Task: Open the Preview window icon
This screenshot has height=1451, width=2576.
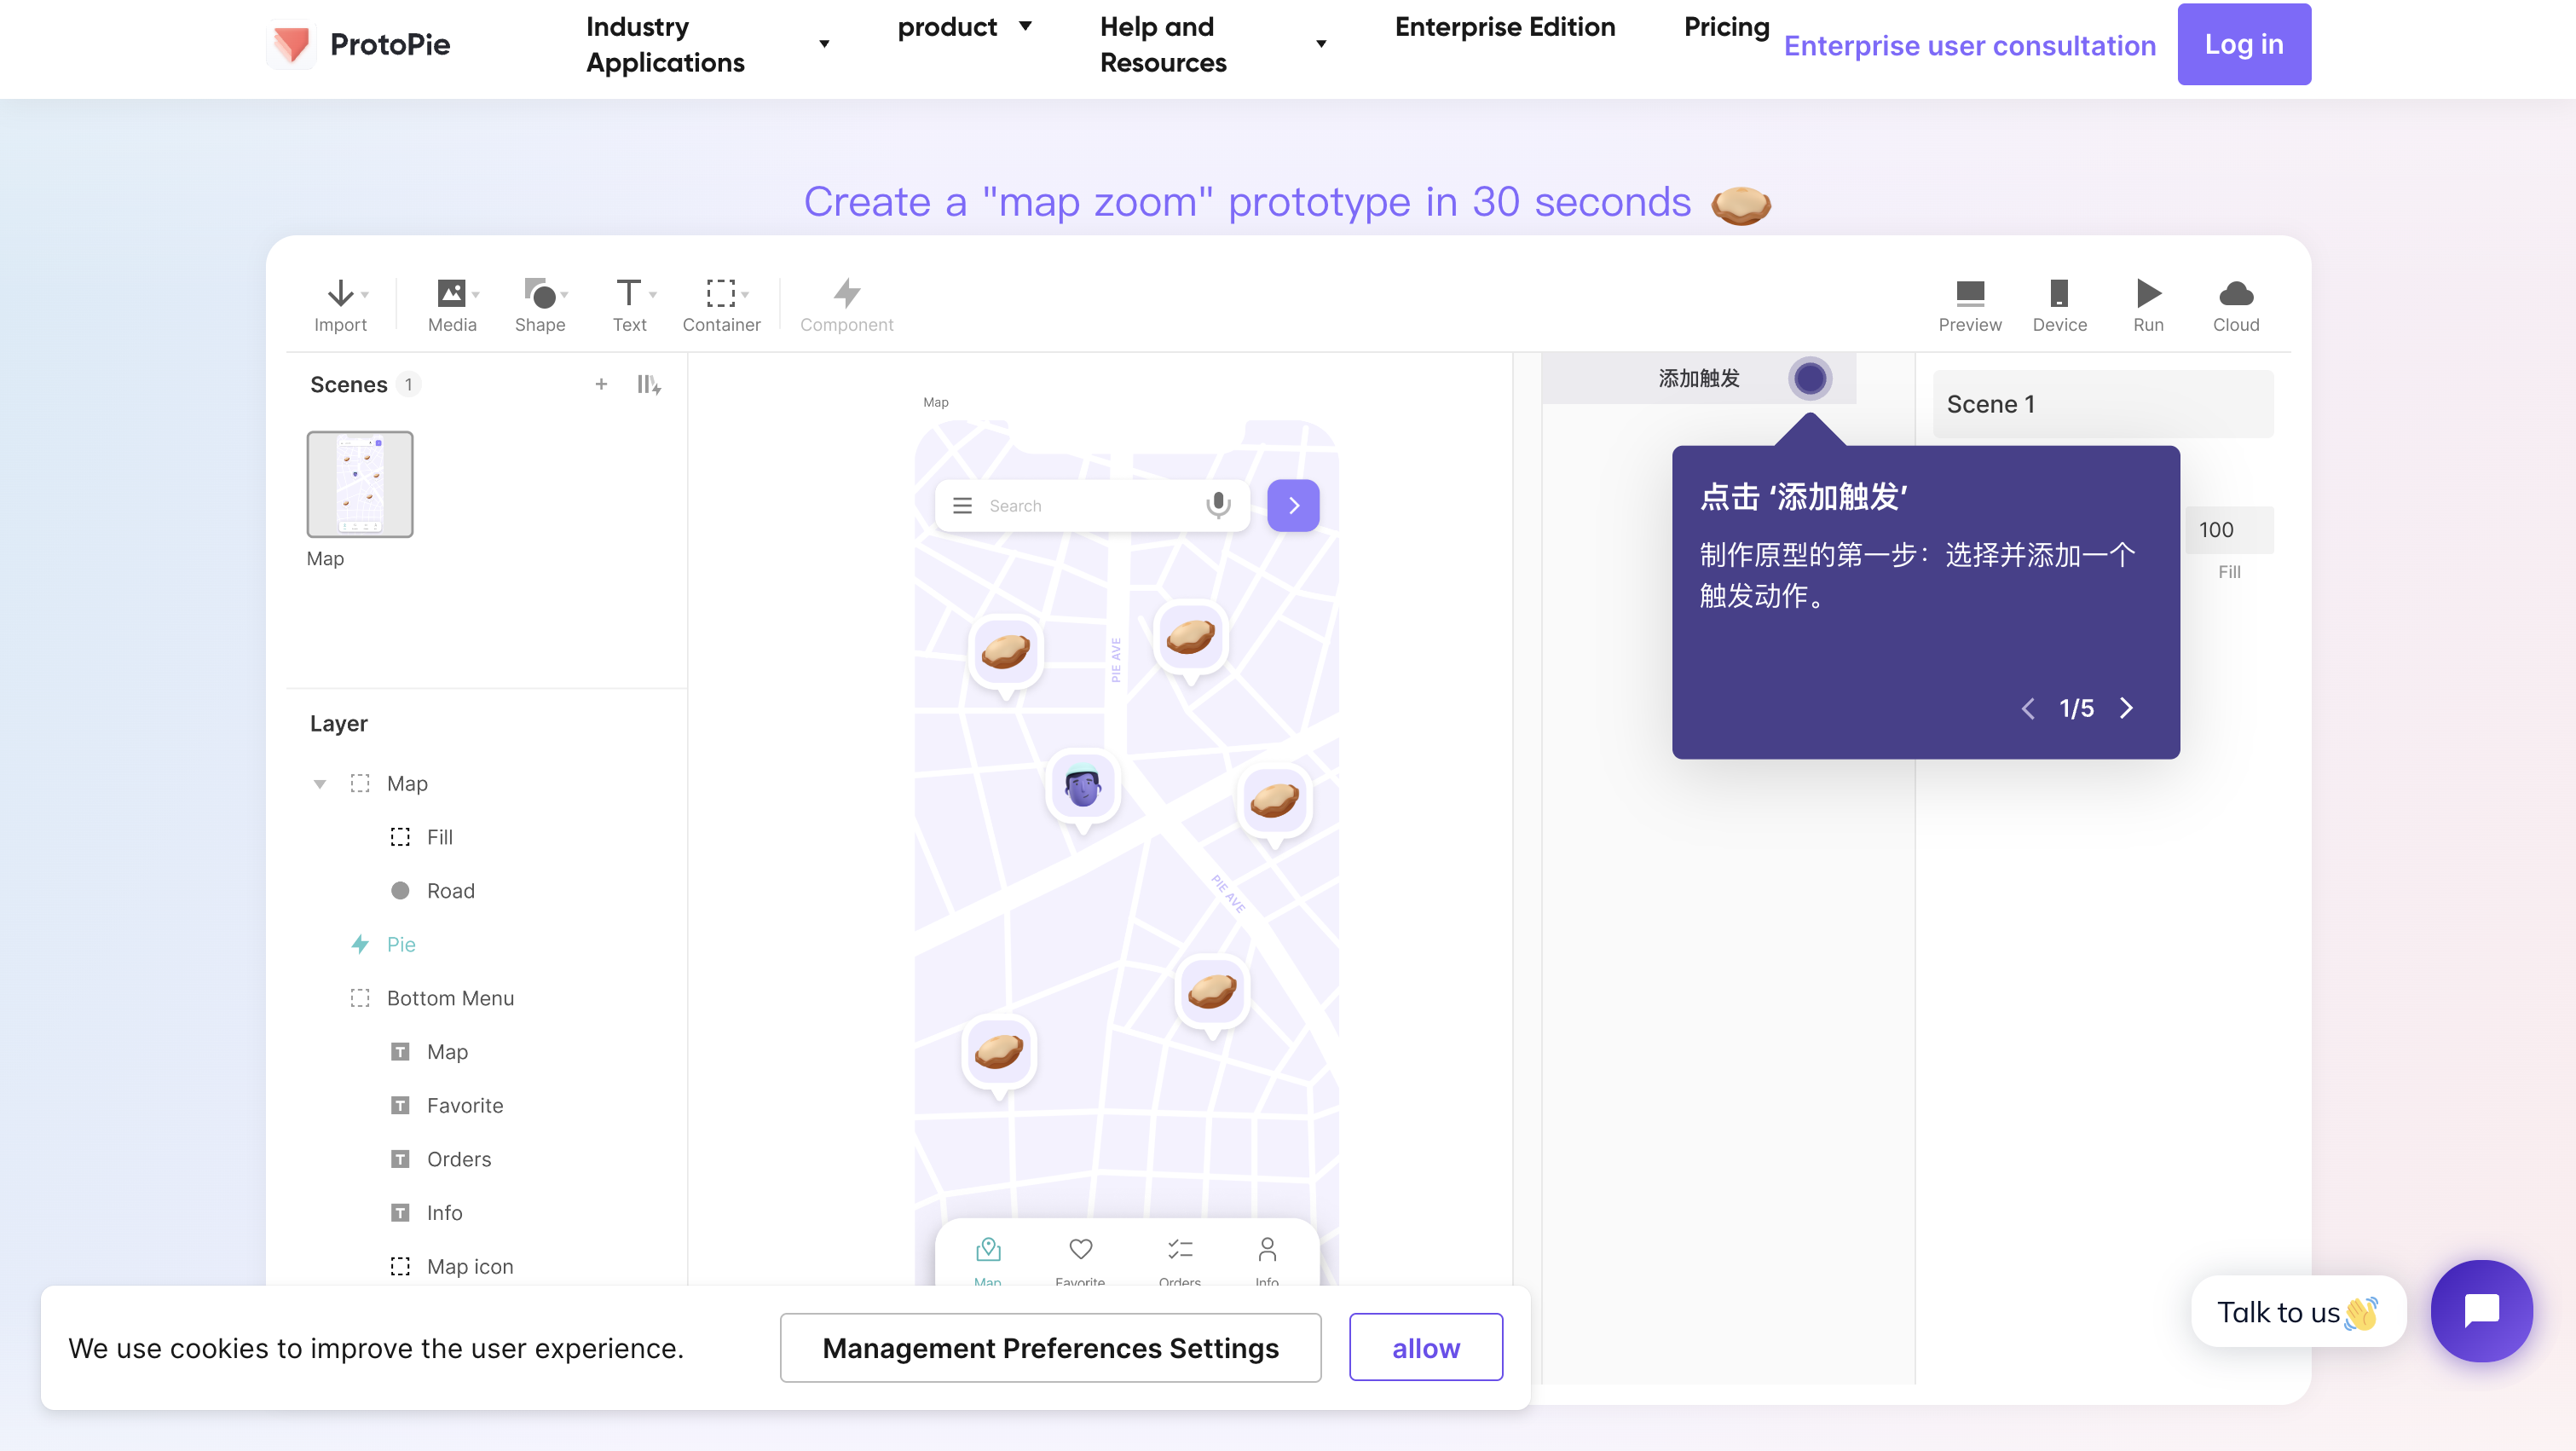Action: pos(1969,294)
